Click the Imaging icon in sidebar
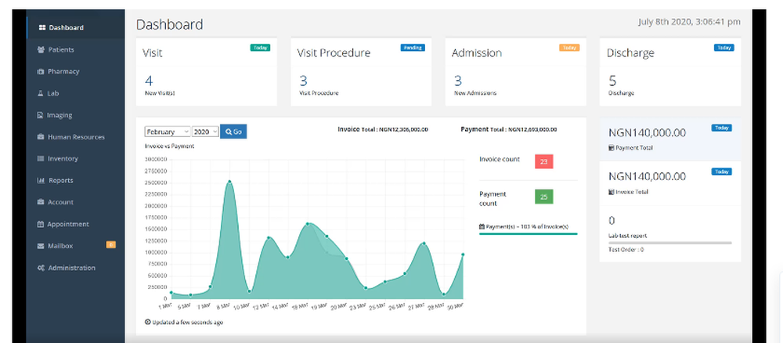This screenshot has height=343, width=783. pyautogui.click(x=41, y=115)
